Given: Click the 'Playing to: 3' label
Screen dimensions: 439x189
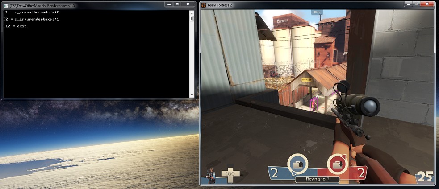Looking at the screenshot, I should [317, 179].
